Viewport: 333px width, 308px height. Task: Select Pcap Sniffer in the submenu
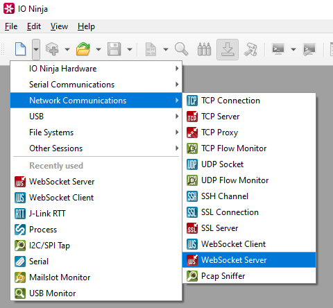pos(249,276)
